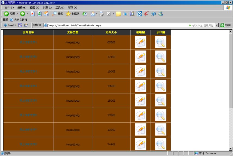Click the vertical scrollbar down arrow
Viewport: 233px width, 156px height.
231,149
